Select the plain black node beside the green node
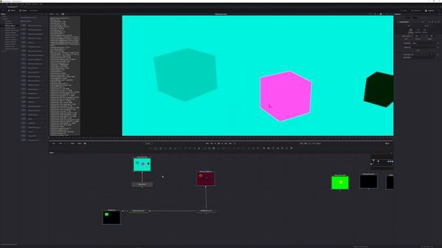Screen dimensions: 442x248 tap(368, 182)
